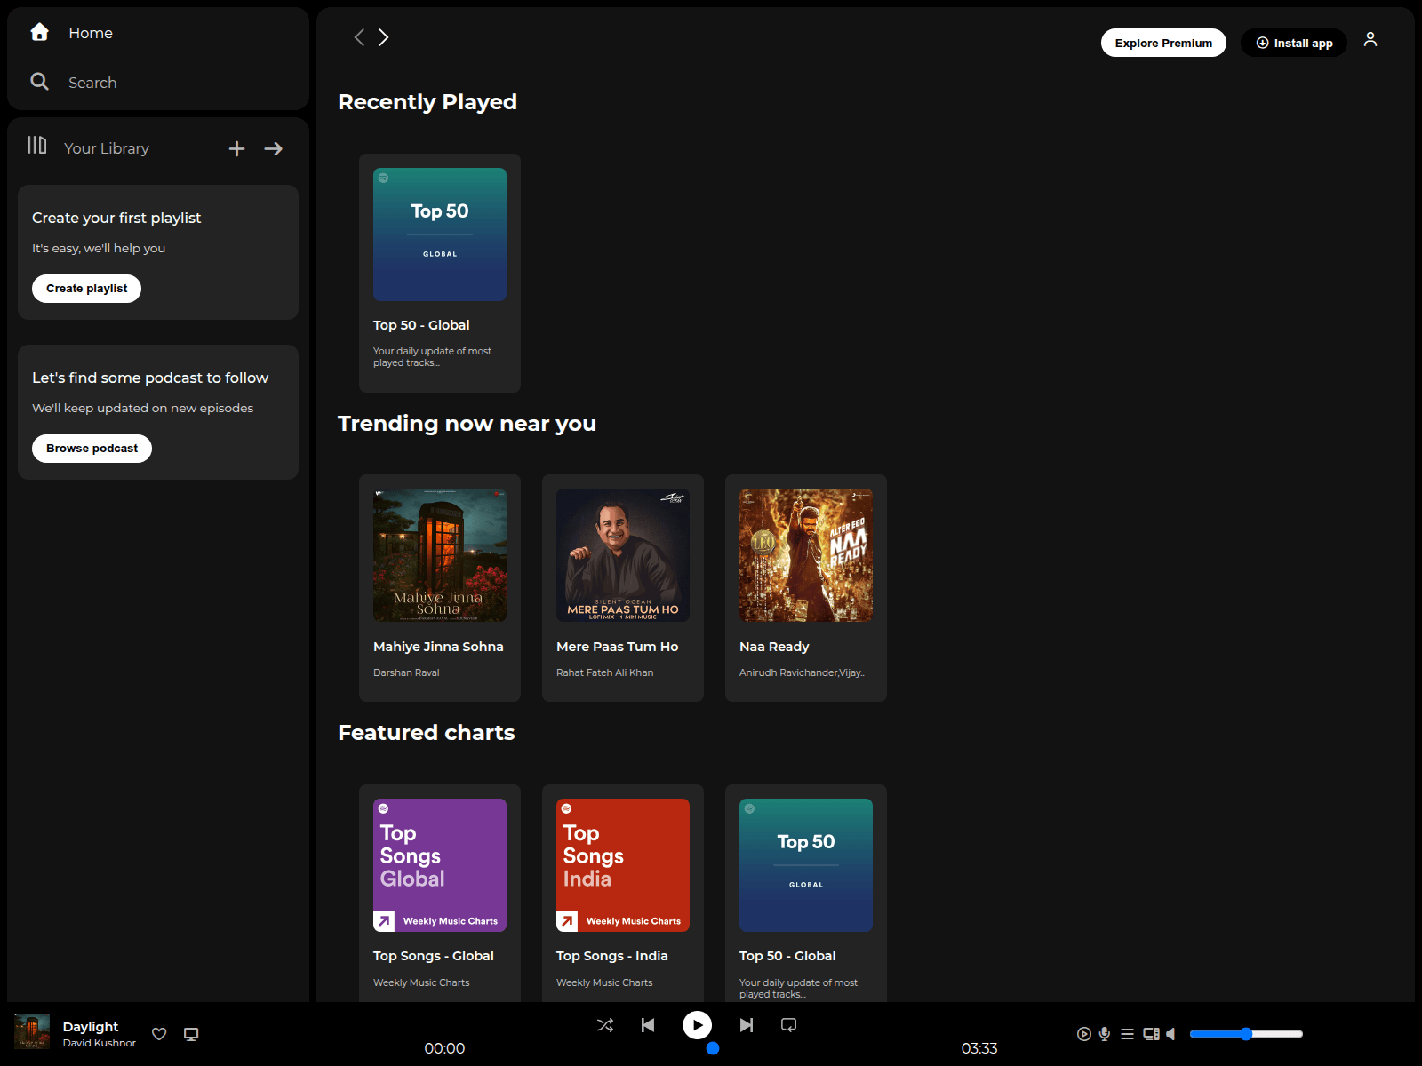Image resolution: width=1422 pixels, height=1066 pixels.
Task: Open connect to a device icon
Action: (1151, 1034)
